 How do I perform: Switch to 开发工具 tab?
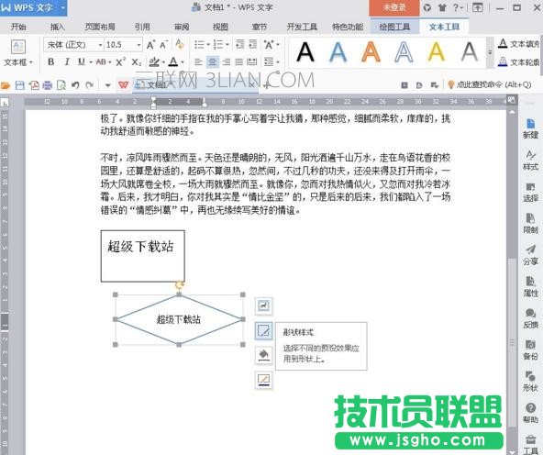tap(302, 27)
